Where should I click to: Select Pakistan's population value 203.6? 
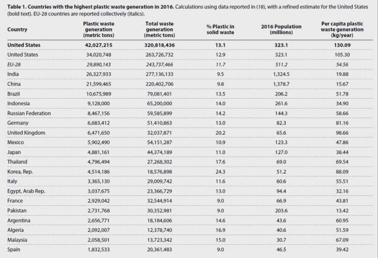(x=281, y=211)
